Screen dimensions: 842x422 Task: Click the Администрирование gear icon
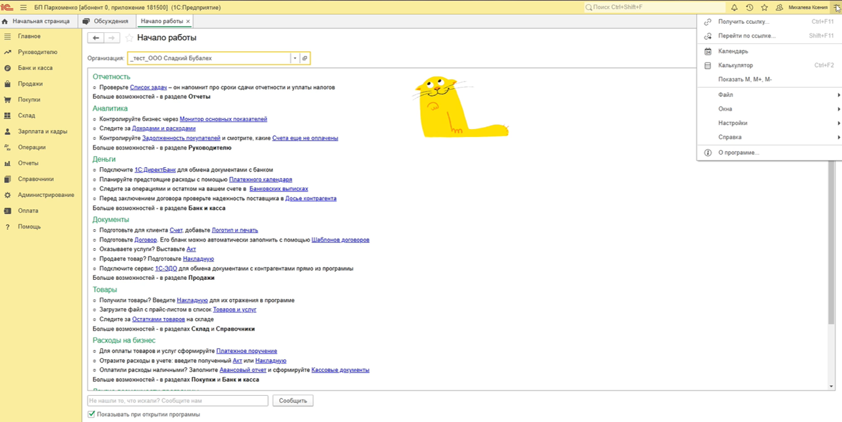[7, 195]
